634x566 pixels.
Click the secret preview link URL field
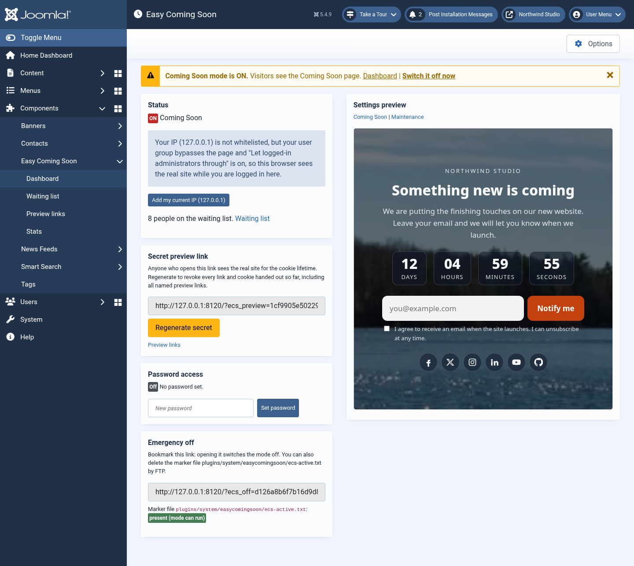point(236,306)
